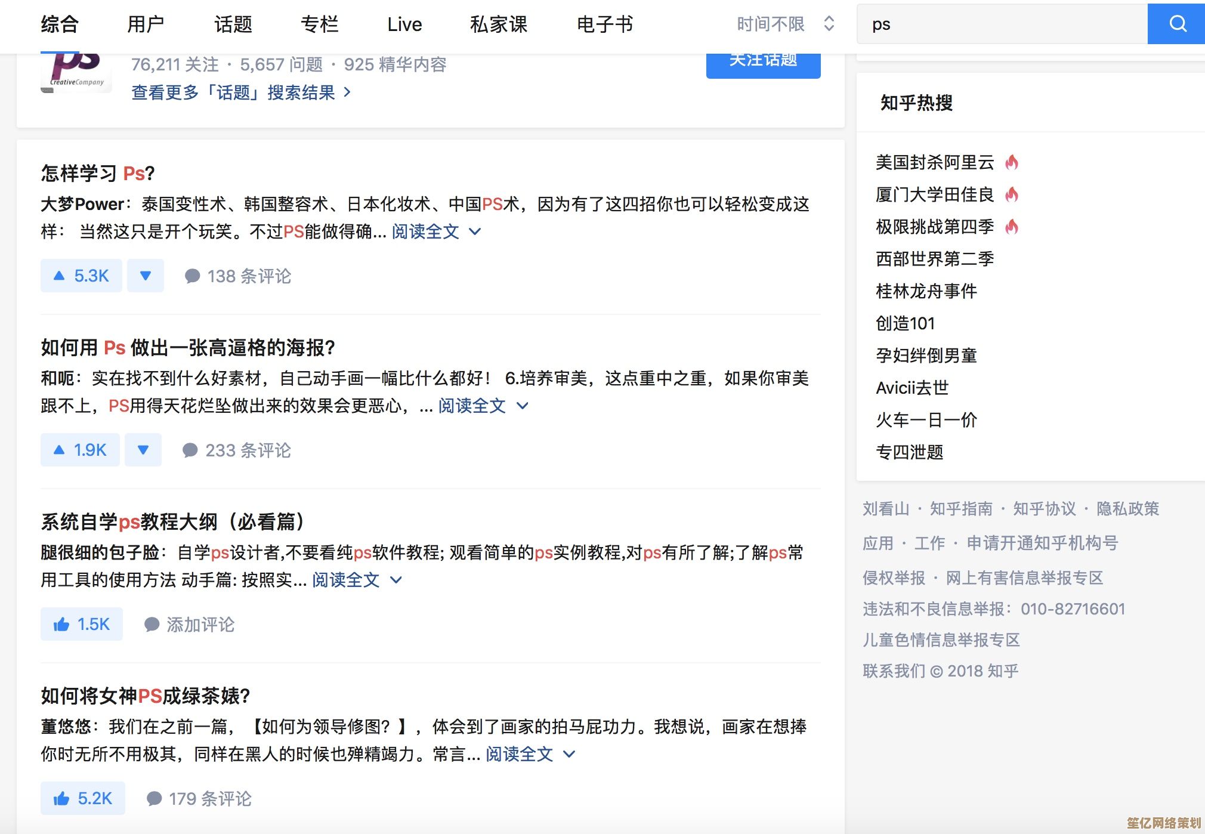The height and width of the screenshot is (834, 1205).
Task: Click the search input containing 'ps'
Action: click(x=1002, y=24)
